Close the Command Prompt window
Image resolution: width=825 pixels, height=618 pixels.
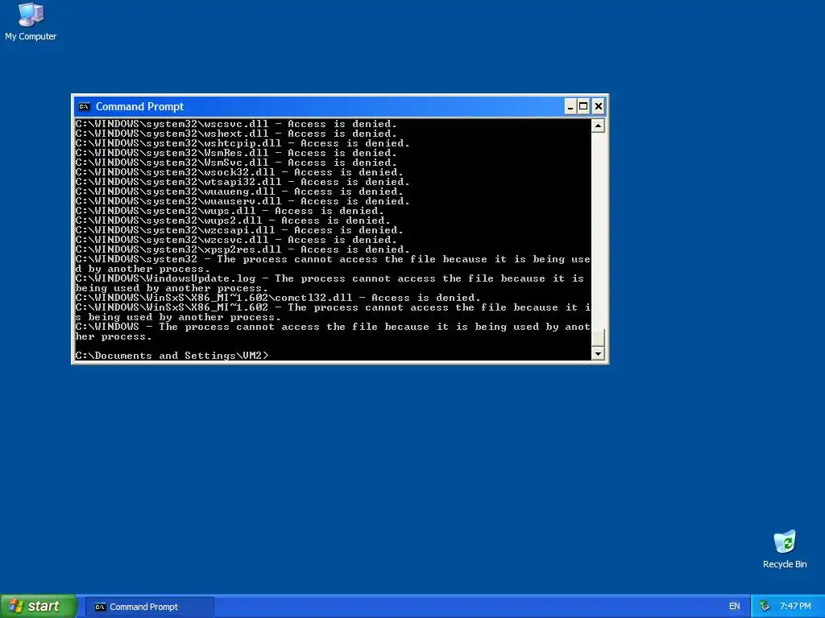pyautogui.click(x=599, y=107)
